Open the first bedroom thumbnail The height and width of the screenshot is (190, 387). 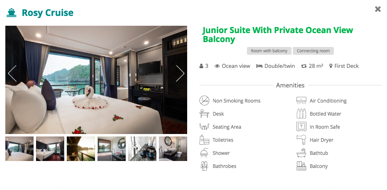pyautogui.click(x=20, y=149)
